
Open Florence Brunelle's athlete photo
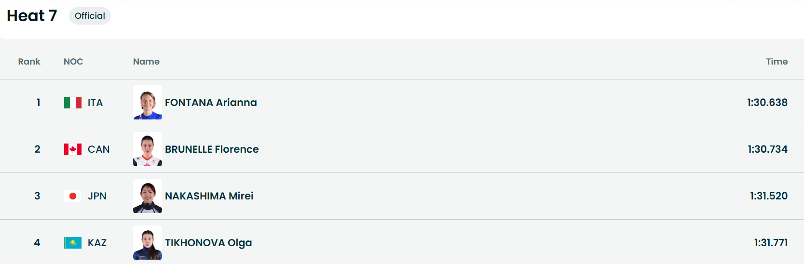click(148, 149)
